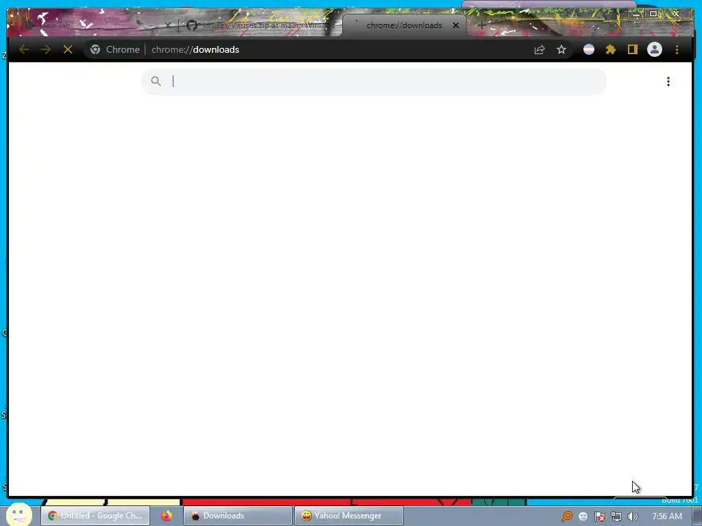Switch to Untitled - Google Chrome taskbar button

95,516
